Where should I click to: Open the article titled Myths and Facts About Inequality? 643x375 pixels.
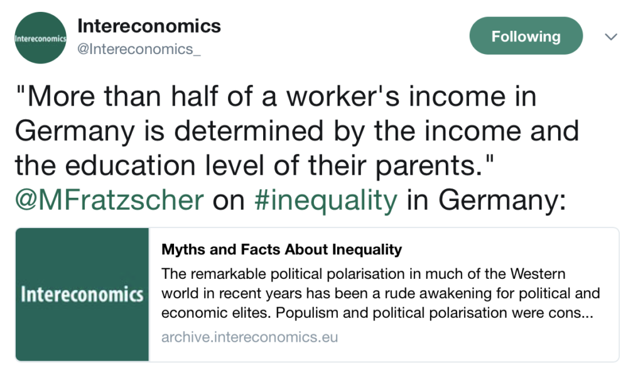pyautogui.click(x=282, y=249)
